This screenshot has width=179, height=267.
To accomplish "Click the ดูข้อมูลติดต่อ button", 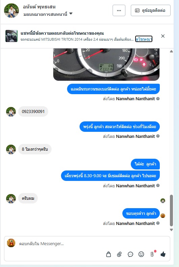I will [x=150, y=10].
